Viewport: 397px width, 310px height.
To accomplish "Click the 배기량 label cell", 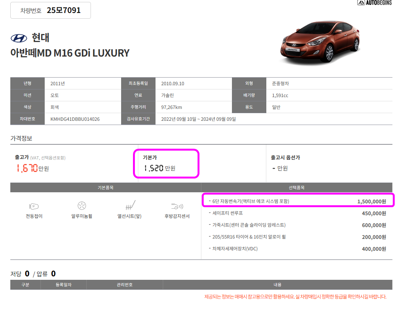I will [x=249, y=95].
